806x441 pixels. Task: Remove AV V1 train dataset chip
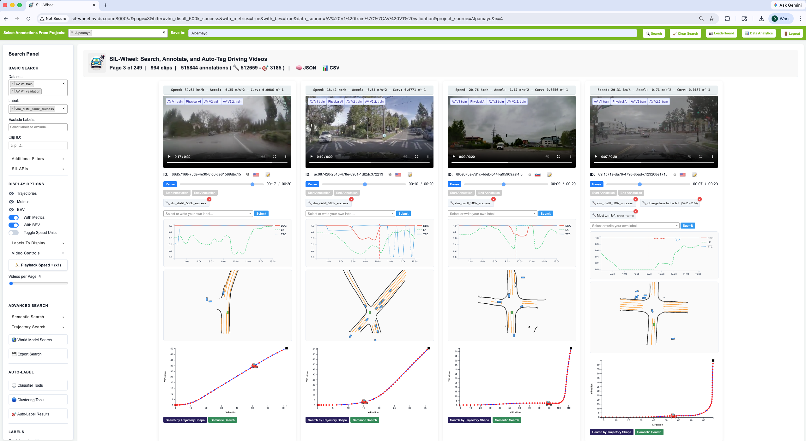click(12, 84)
